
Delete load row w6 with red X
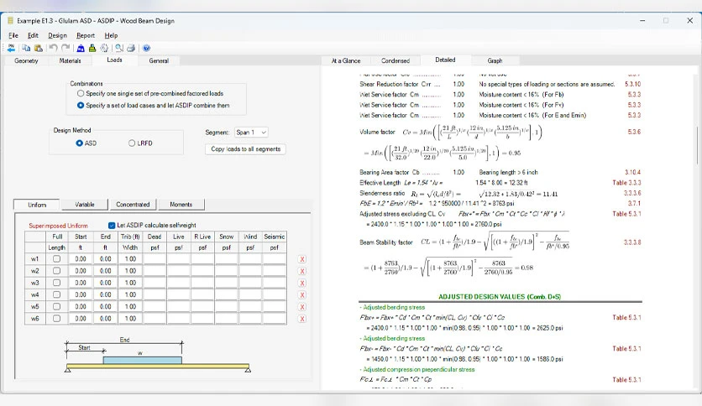(x=302, y=319)
